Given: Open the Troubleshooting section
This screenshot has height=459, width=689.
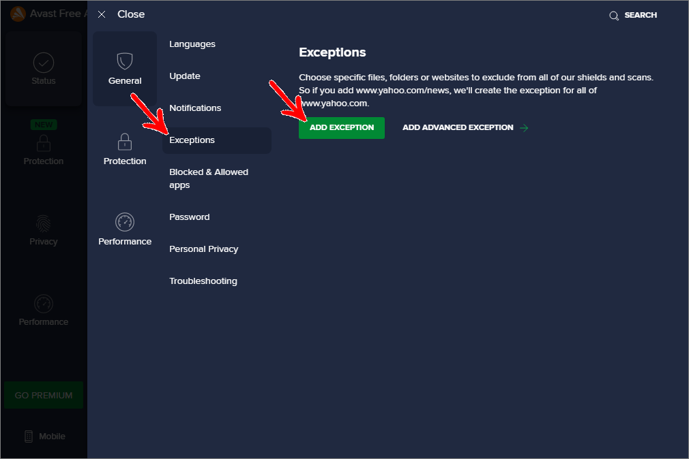Looking at the screenshot, I should point(203,281).
